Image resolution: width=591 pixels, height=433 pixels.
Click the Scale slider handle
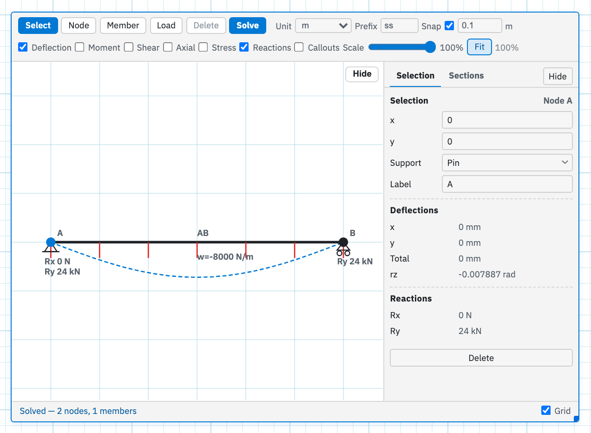point(430,47)
